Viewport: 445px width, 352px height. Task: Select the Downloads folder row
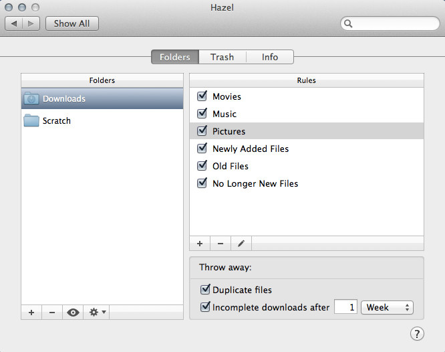click(x=102, y=98)
